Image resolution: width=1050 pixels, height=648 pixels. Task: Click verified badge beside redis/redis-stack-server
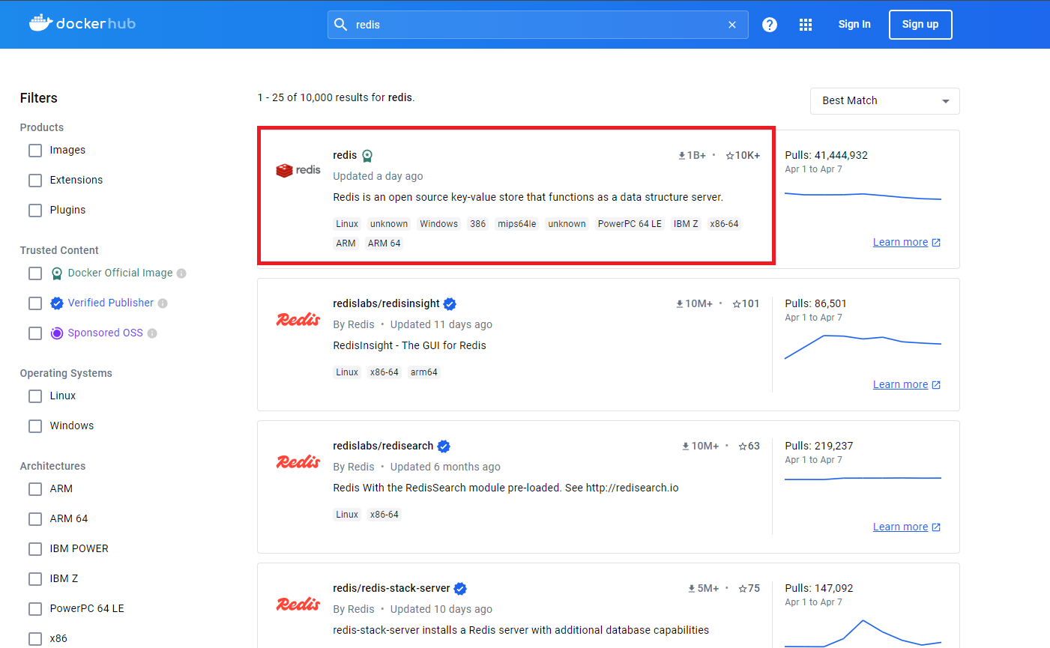click(x=460, y=589)
